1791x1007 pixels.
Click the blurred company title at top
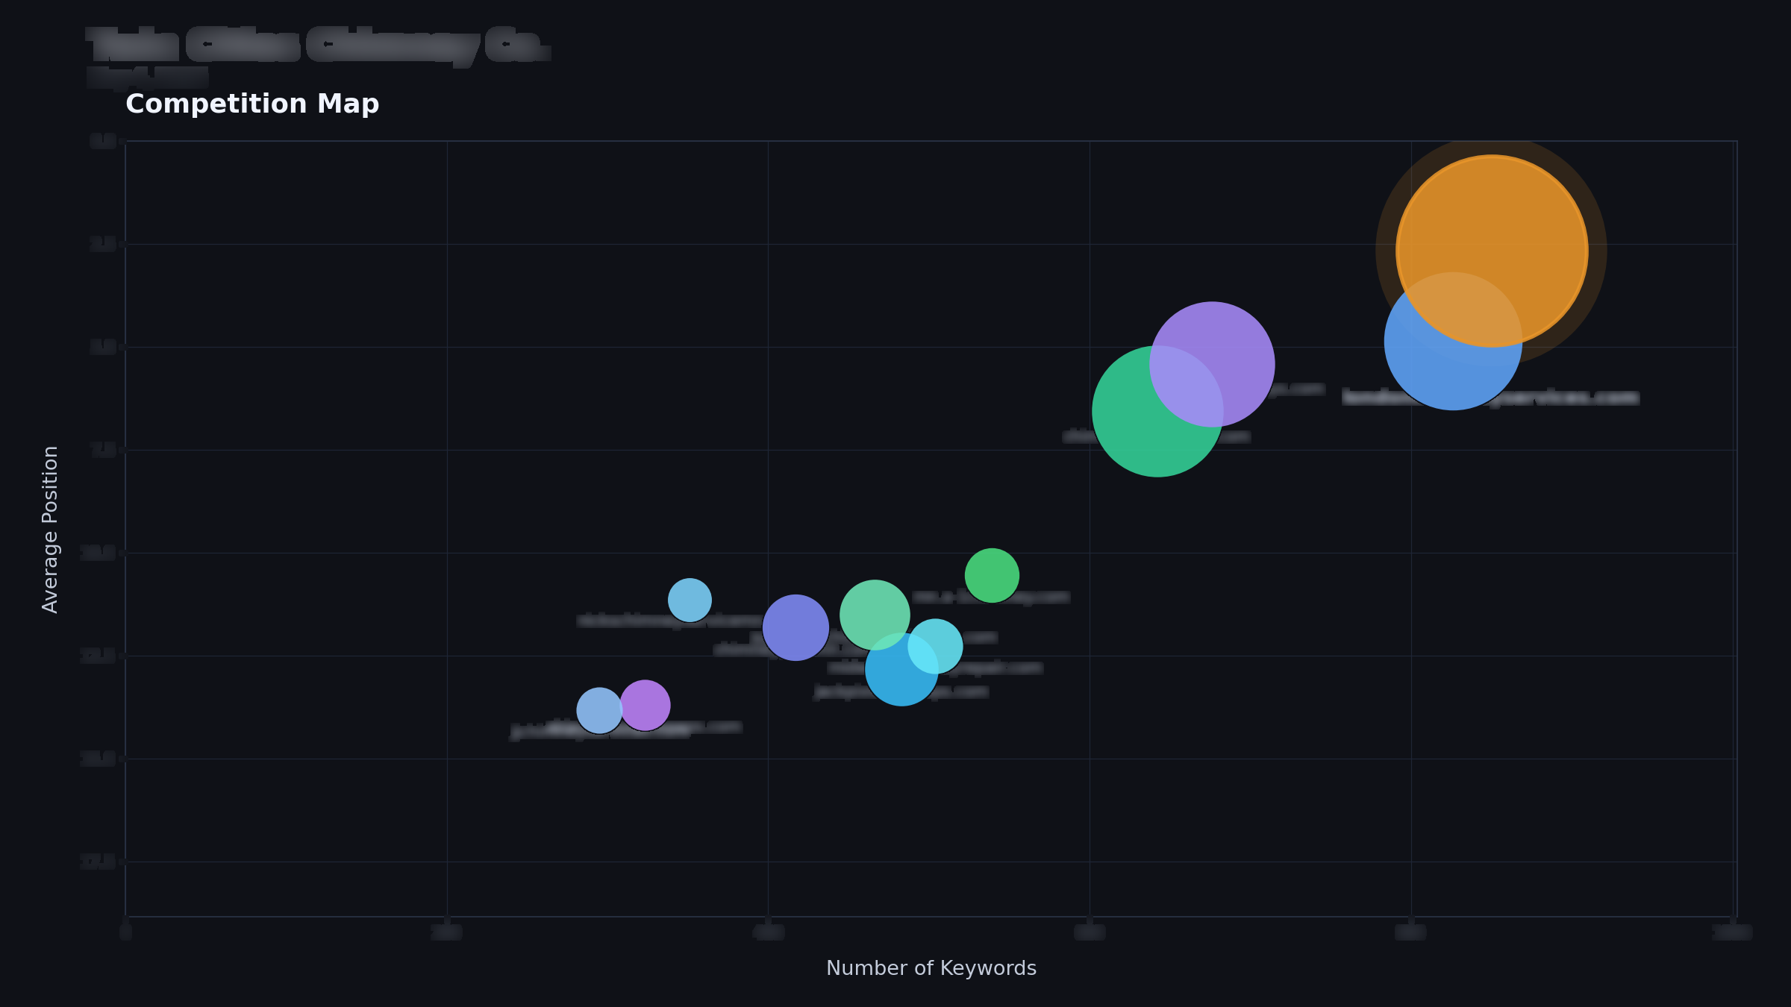319,46
